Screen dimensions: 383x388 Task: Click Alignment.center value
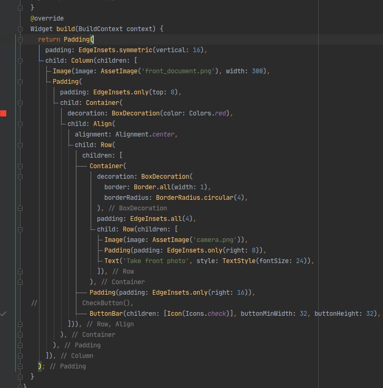[145, 134]
